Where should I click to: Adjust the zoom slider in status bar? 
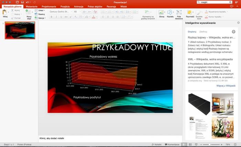(x=210, y=144)
